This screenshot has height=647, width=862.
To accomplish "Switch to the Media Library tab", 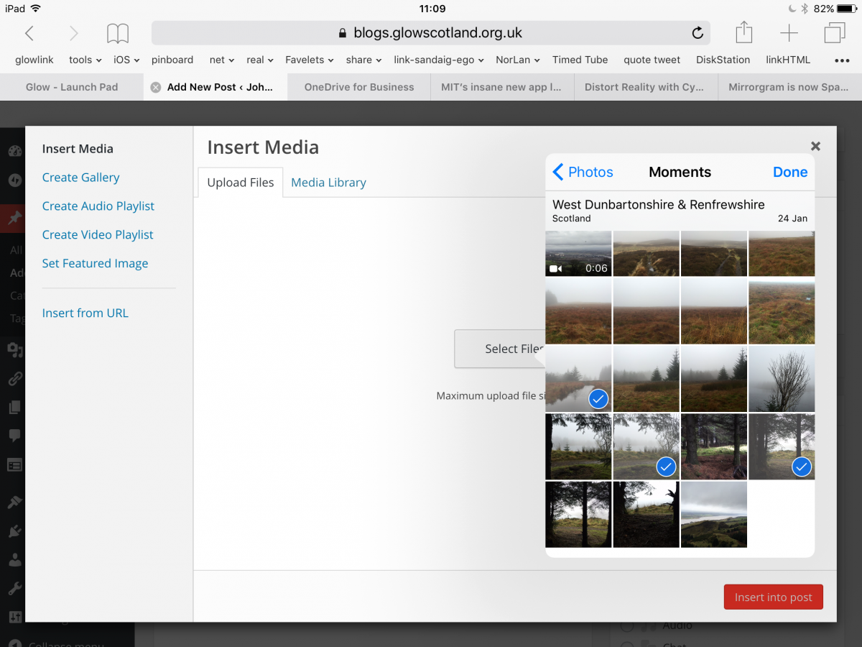I will [328, 183].
